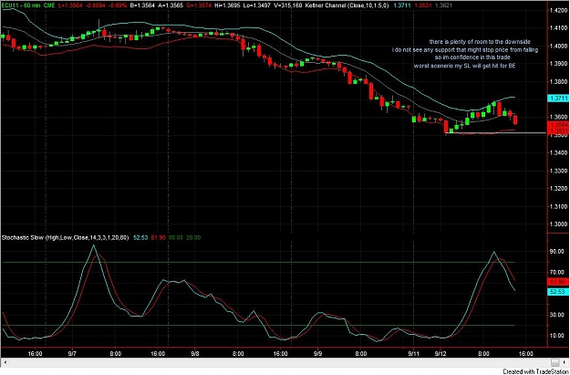Image resolution: width=570 pixels, height=375 pixels.
Task: Click the 9/9 date label on time axis
Action: pyautogui.click(x=318, y=353)
